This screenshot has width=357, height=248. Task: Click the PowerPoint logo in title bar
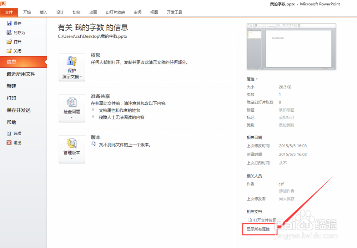click(x=3, y=4)
